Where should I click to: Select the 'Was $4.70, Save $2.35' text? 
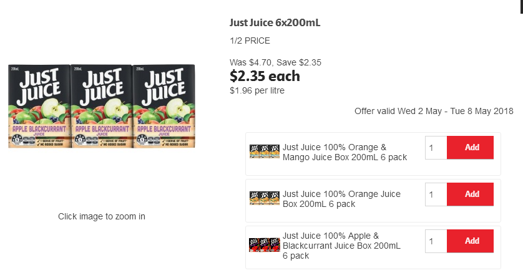275,62
